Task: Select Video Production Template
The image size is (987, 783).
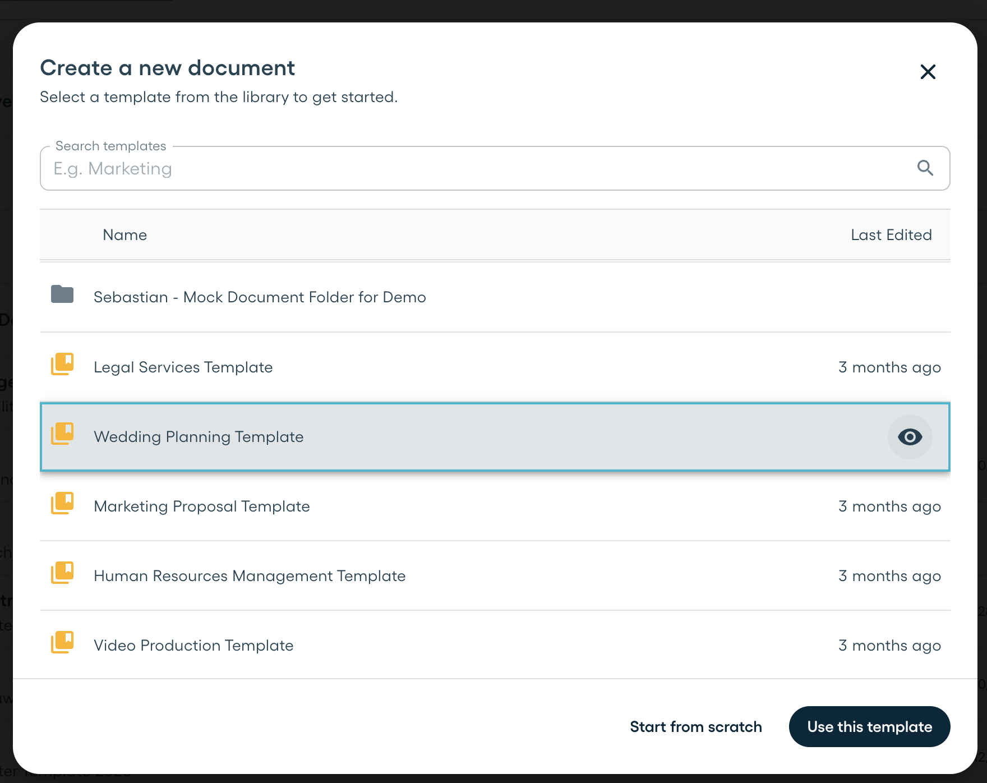Action: 495,646
